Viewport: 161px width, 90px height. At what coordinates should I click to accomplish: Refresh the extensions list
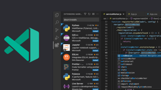click(x=89, y=14)
